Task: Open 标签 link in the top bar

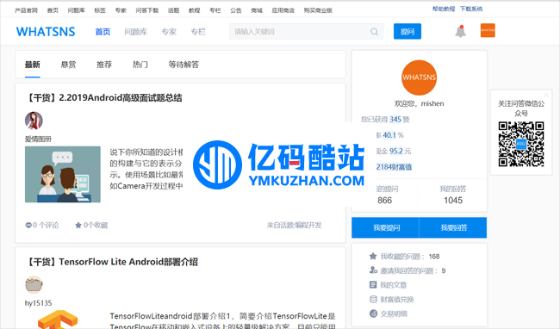Action: click(x=100, y=10)
